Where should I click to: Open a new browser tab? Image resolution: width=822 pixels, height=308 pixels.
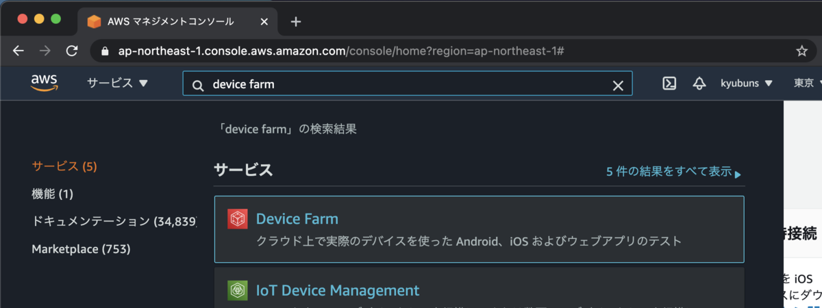(296, 21)
